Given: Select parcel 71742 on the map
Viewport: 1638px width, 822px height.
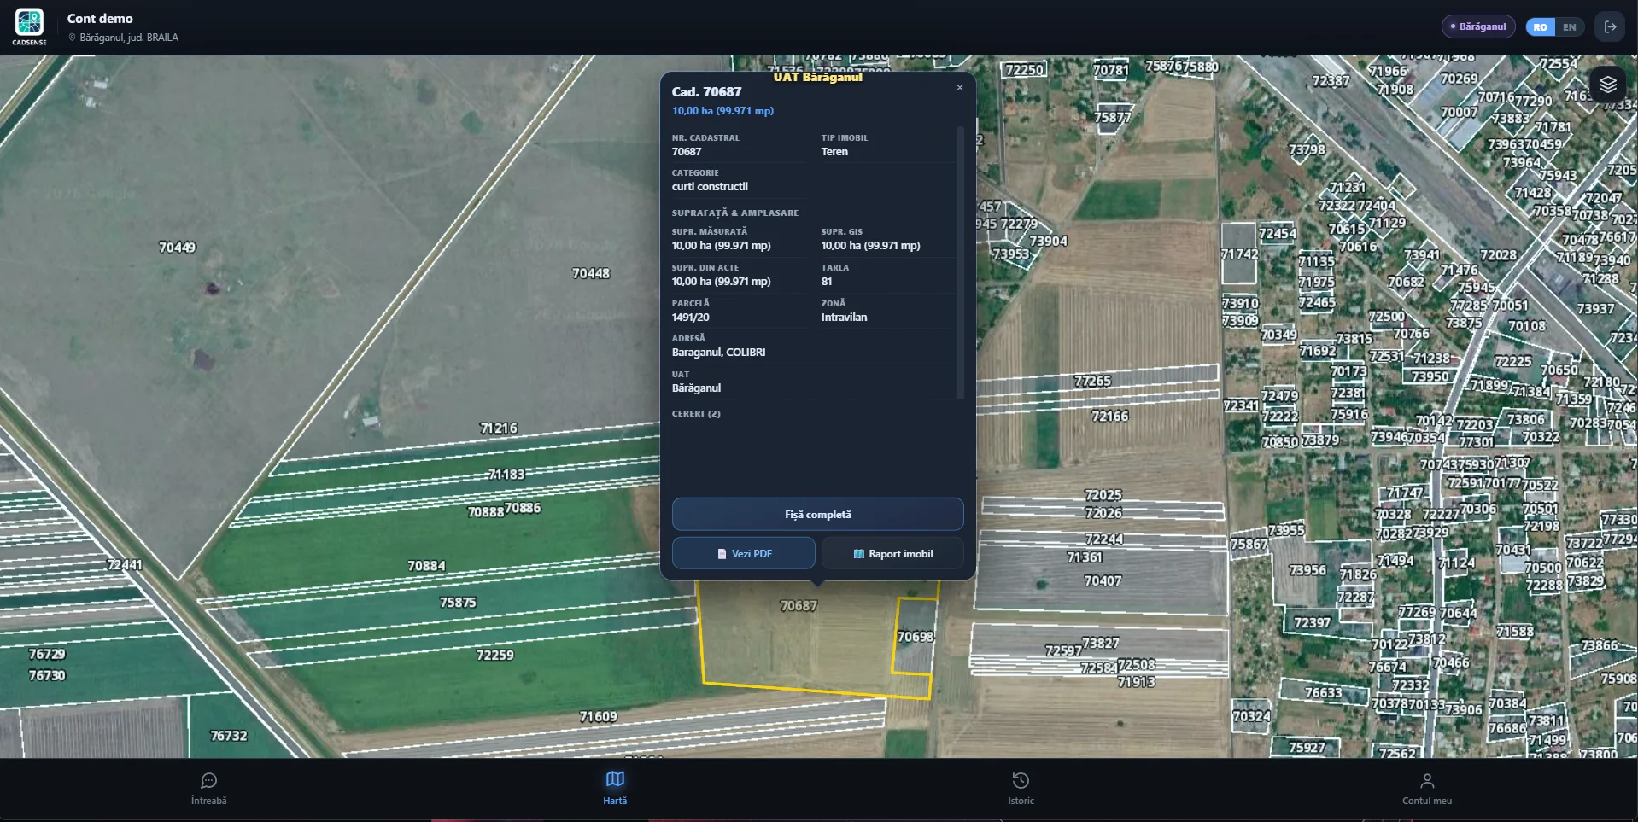Looking at the screenshot, I should (1239, 254).
